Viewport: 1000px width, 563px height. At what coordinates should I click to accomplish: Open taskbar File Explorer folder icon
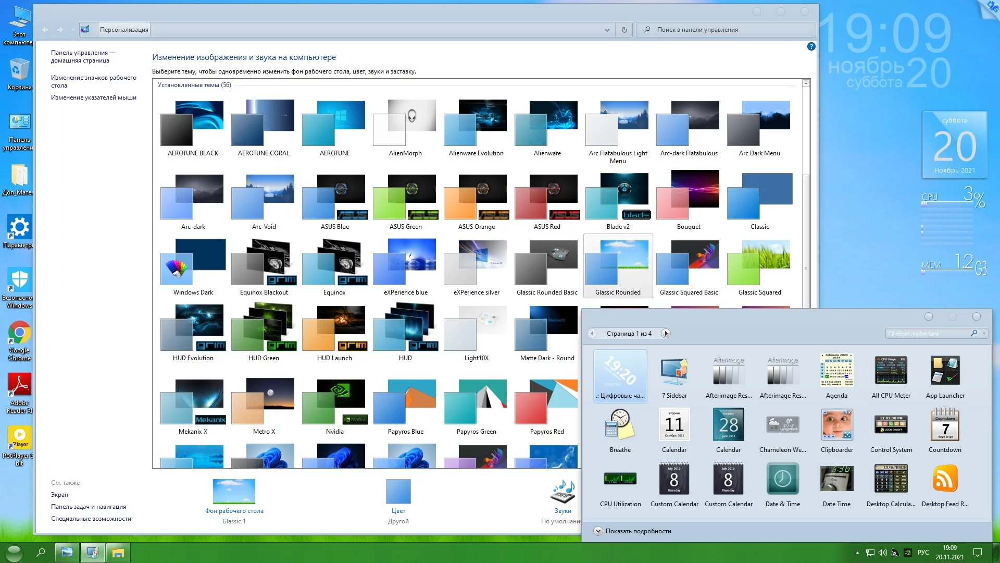(x=118, y=553)
